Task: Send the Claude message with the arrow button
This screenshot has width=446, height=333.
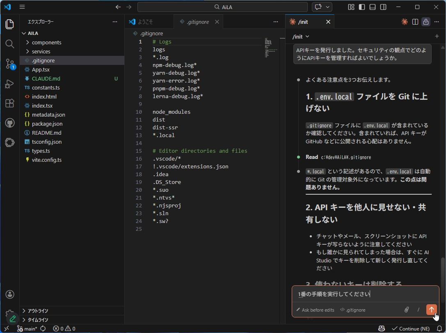Action: [431, 310]
